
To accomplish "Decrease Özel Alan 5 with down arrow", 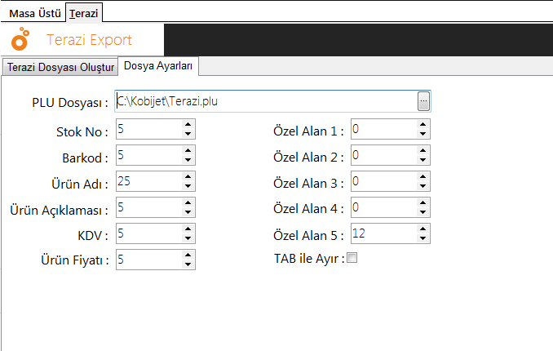I will point(422,238).
